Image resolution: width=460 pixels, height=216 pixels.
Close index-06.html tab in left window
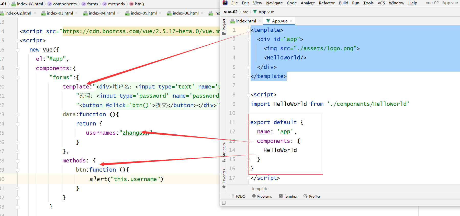point(202,13)
